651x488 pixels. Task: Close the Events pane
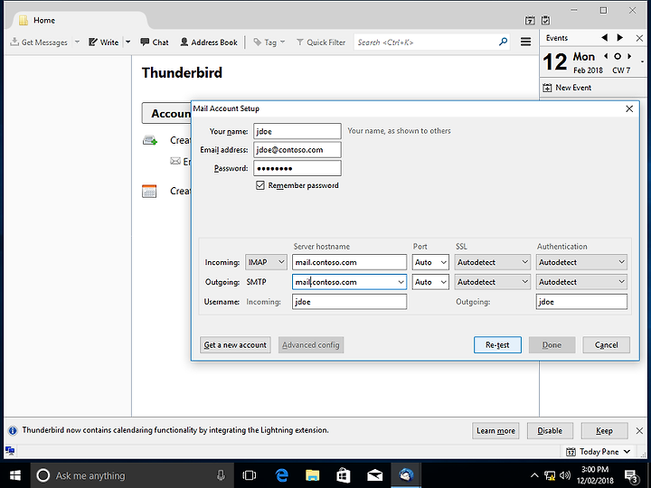click(x=639, y=38)
